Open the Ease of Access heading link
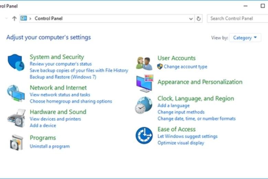268x179 pixels. coord(177,129)
